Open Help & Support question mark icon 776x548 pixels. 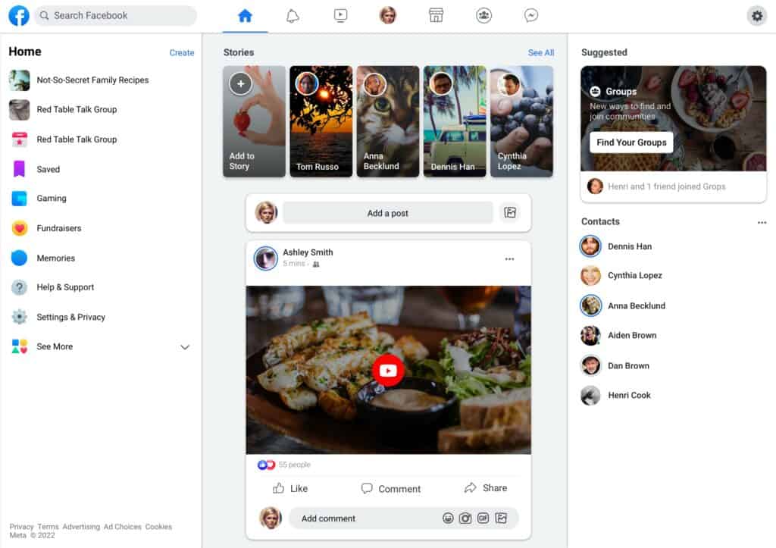pos(19,287)
